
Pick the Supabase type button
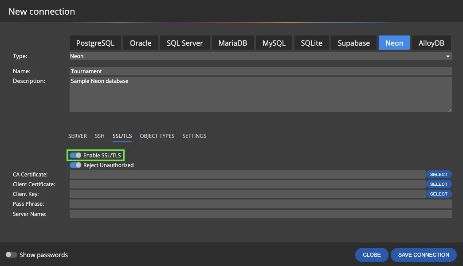(354, 43)
